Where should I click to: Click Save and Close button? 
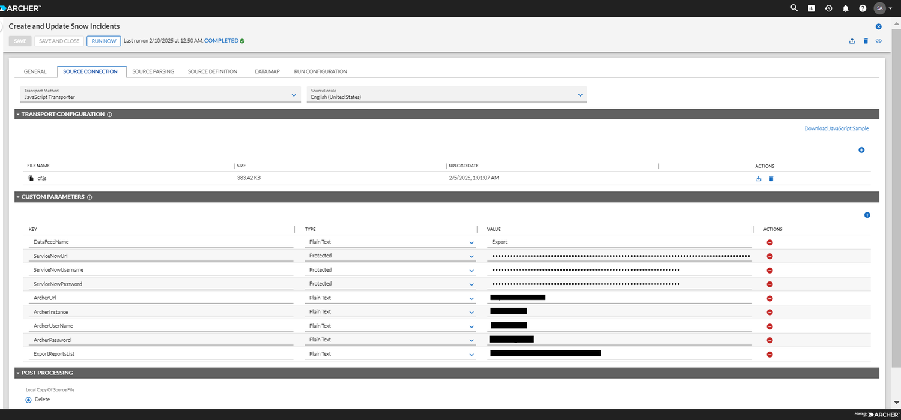point(59,41)
